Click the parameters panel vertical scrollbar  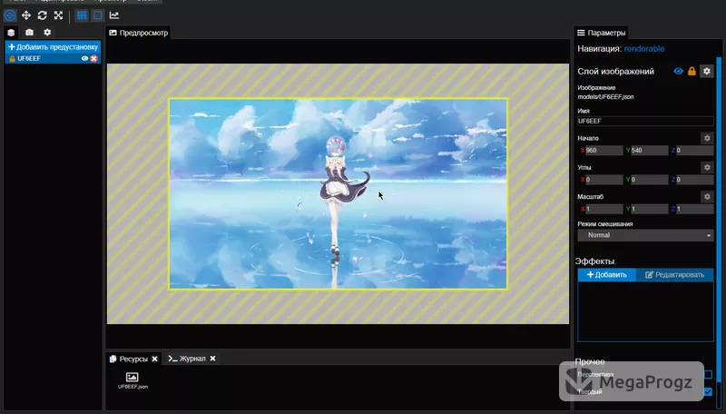(x=719, y=220)
